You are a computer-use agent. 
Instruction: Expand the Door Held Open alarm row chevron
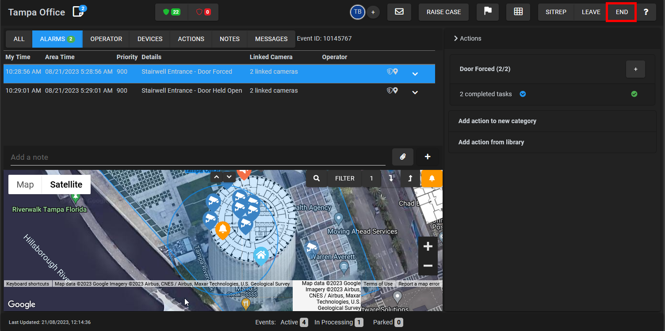pyautogui.click(x=415, y=92)
